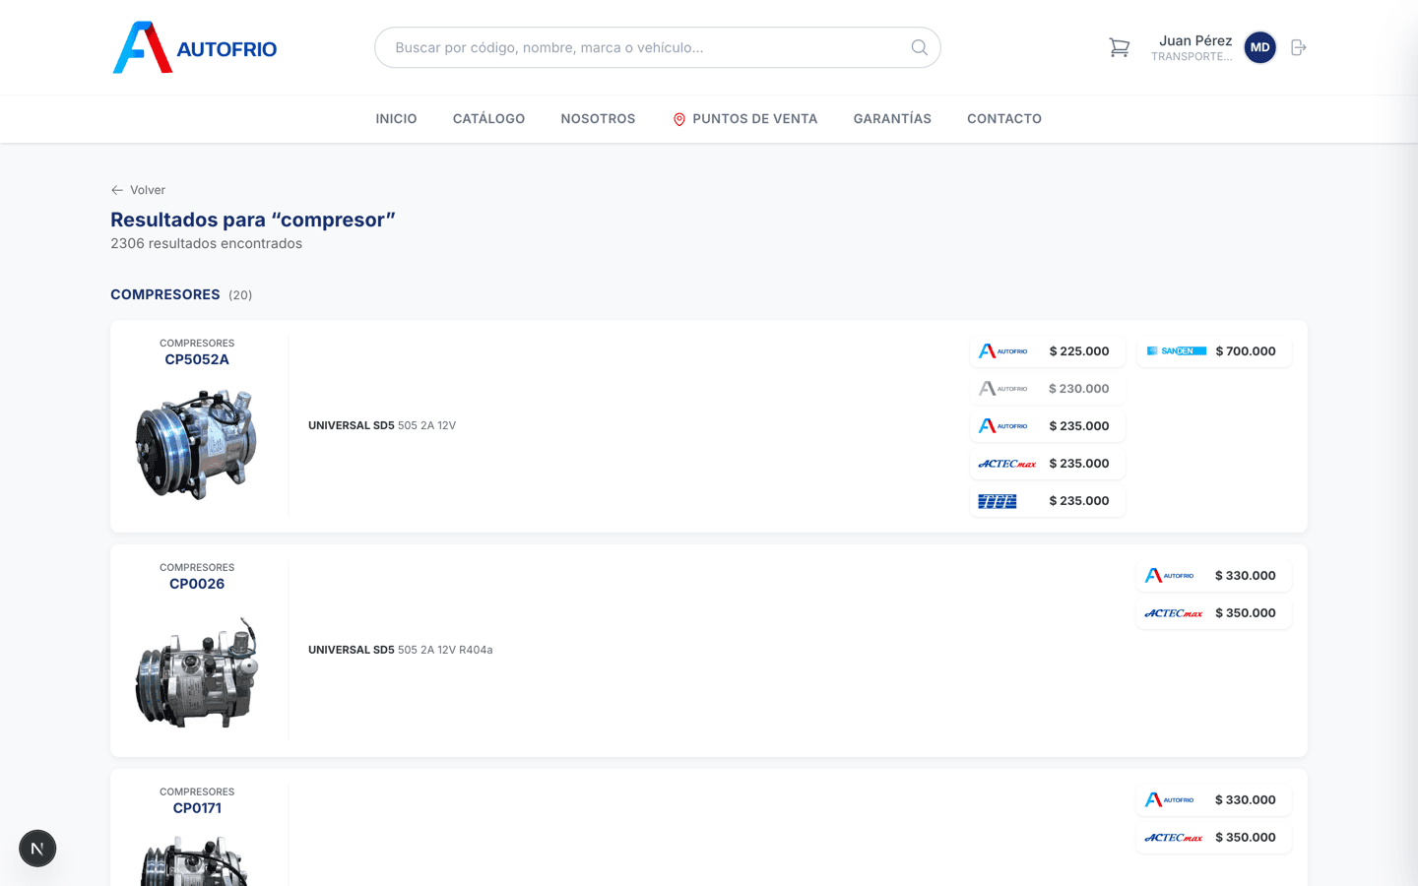Image resolution: width=1418 pixels, height=886 pixels.
Task: Click the CP5052A compressor image
Action: (x=197, y=444)
